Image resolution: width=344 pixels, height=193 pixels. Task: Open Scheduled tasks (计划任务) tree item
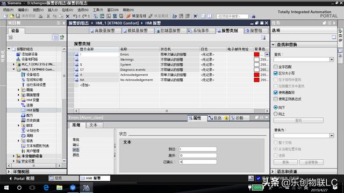coord(33,131)
